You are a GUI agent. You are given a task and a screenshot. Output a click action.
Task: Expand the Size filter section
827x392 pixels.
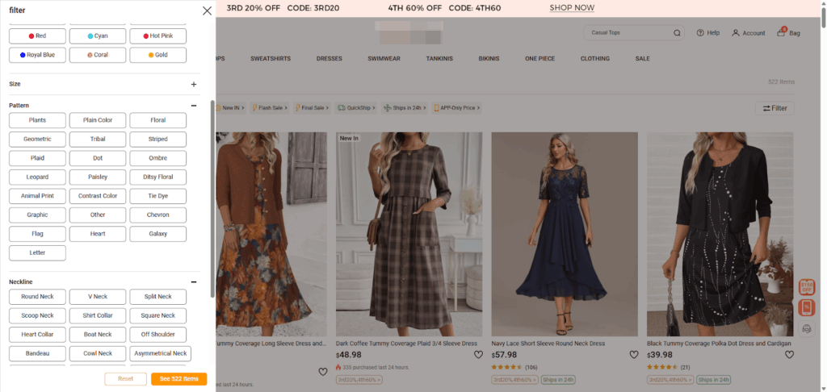pyautogui.click(x=194, y=84)
